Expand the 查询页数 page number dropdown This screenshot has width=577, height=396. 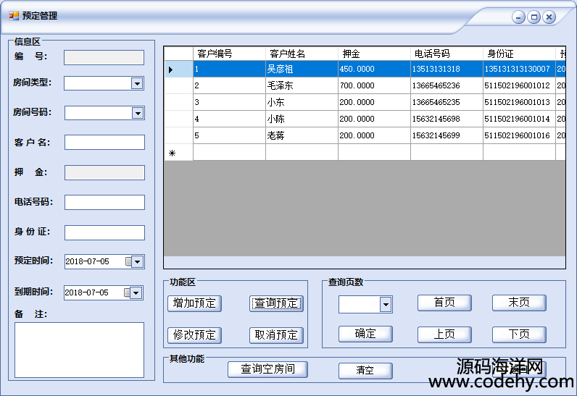pos(386,305)
